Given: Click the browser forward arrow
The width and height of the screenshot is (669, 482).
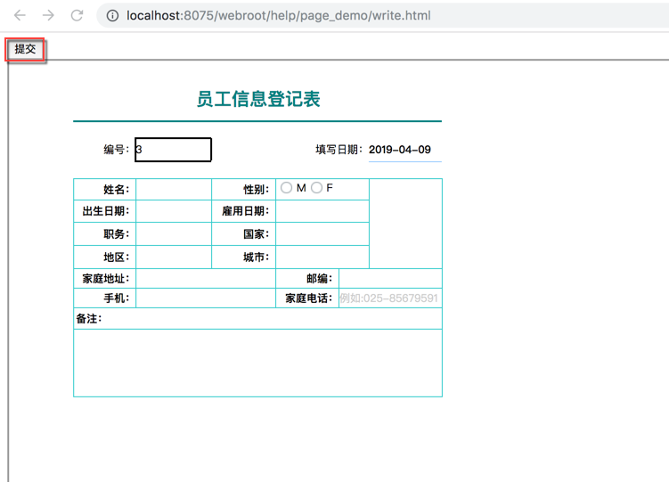Looking at the screenshot, I should (x=48, y=16).
